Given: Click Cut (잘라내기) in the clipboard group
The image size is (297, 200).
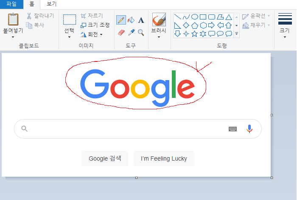Looking at the screenshot, I should coord(40,16).
